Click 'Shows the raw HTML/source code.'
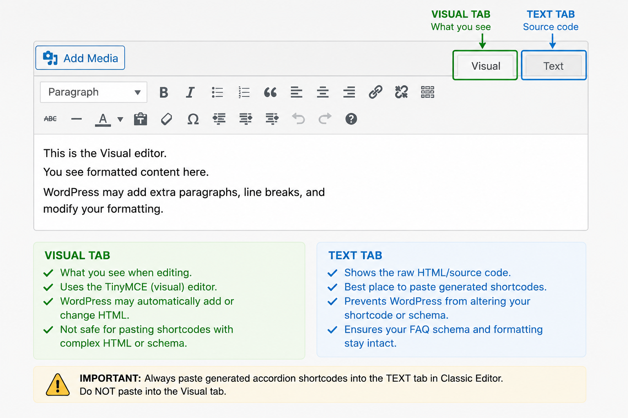Viewport: 628px width, 418px height. (x=428, y=273)
